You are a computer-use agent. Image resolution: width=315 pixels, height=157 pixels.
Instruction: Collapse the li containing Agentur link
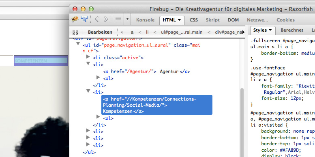[88, 63]
